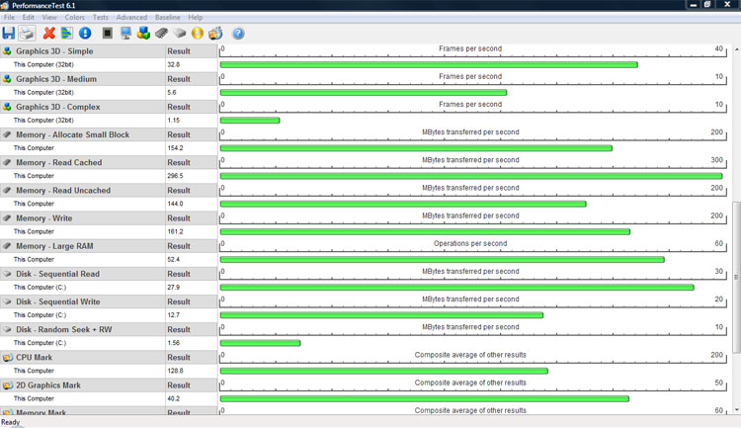741x428 pixels.
Task: Click the Memory - Large RAM row icon
Action: click(7, 246)
